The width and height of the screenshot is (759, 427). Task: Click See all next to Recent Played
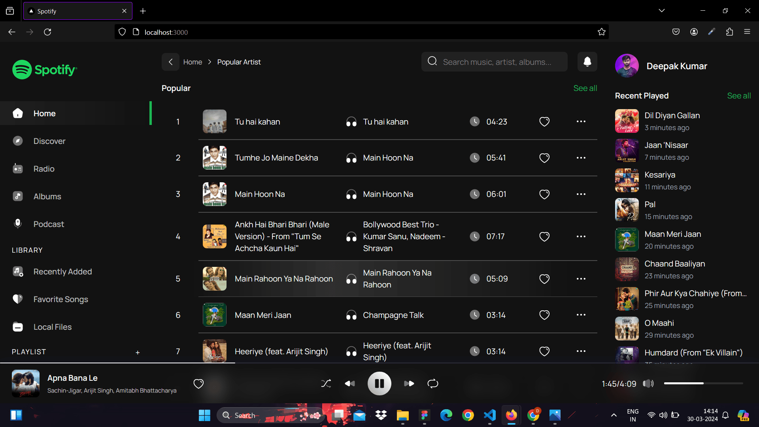point(738,96)
